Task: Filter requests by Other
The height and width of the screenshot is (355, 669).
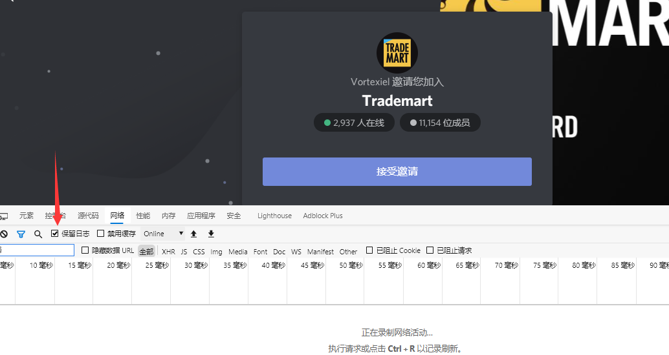Action: pyautogui.click(x=348, y=252)
